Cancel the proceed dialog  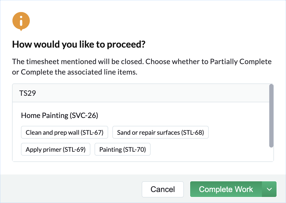point(163,189)
